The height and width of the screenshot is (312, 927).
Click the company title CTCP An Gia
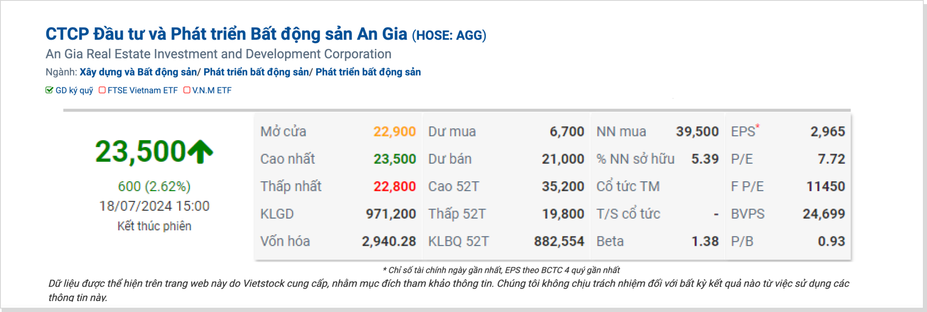[x=226, y=34]
